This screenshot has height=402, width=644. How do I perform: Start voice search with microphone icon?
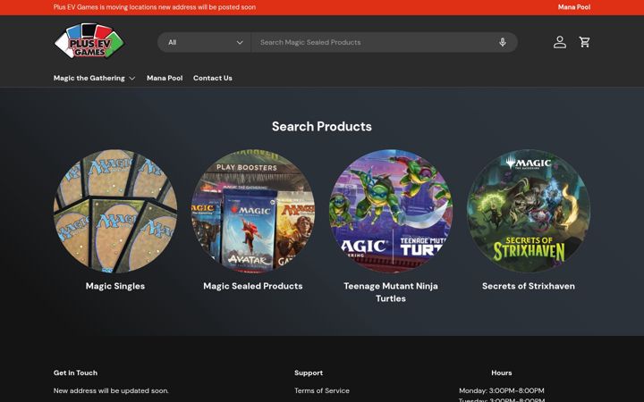tap(503, 42)
